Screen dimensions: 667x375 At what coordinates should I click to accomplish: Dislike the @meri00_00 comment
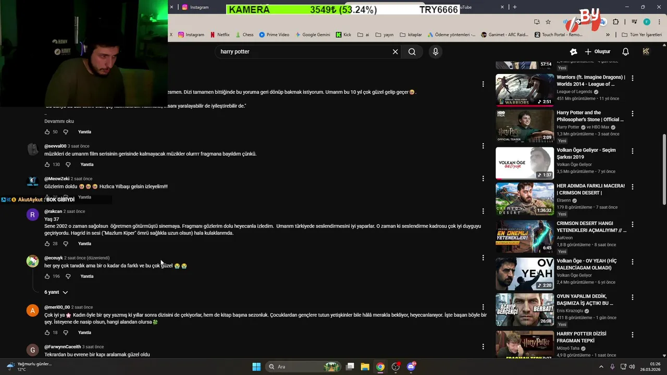point(66,333)
